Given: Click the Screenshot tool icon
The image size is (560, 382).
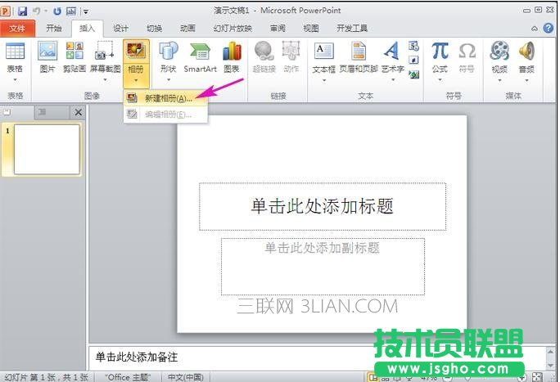Looking at the screenshot, I should [x=105, y=51].
